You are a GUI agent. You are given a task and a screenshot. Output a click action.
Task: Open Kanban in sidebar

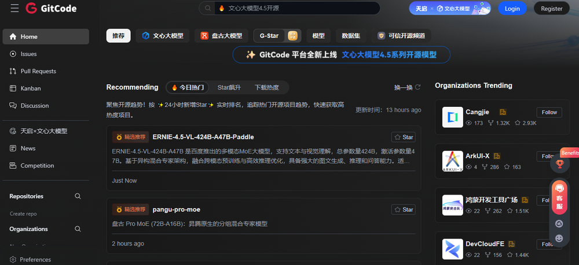coord(46,88)
